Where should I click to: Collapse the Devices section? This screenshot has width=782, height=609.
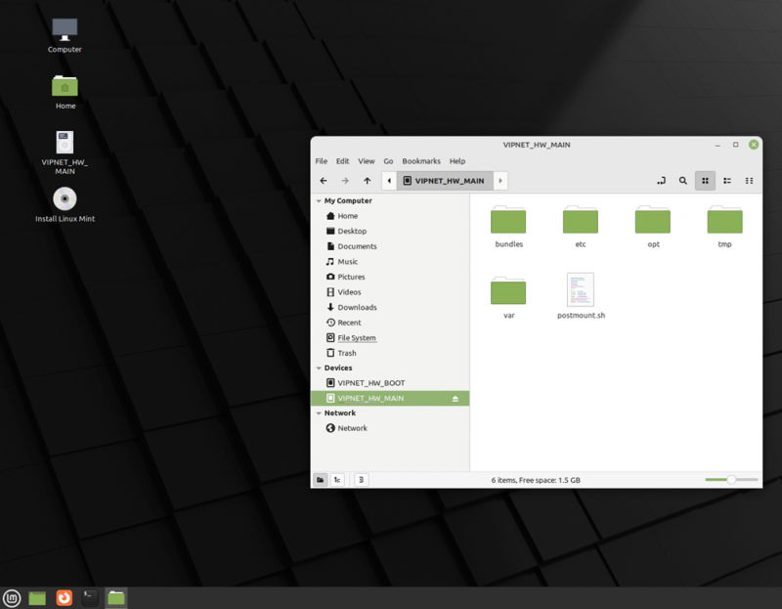(318, 369)
